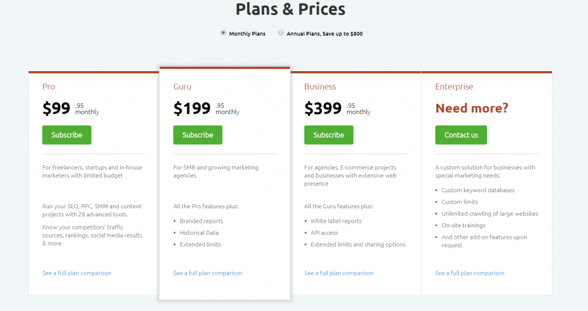Select Annual Plans radio button
Screen dimensions: 588x311
(280, 33)
